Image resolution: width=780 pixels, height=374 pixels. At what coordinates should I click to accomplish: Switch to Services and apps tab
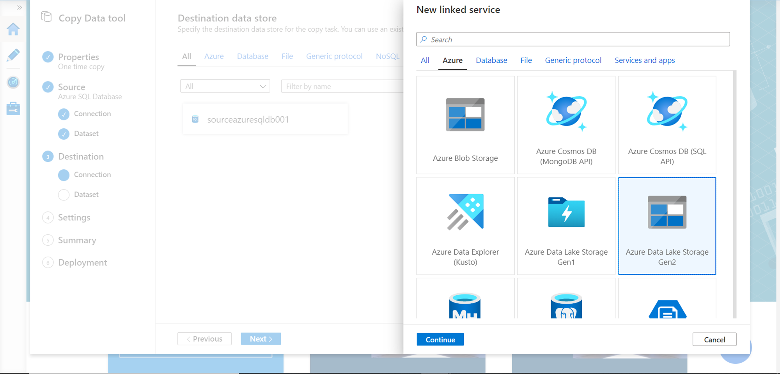[645, 60]
